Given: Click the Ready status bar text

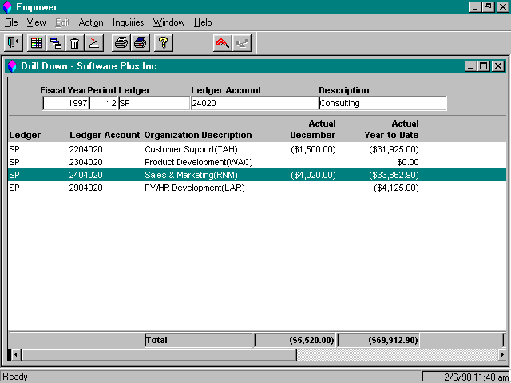Looking at the screenshot, I should coord(15,377).
